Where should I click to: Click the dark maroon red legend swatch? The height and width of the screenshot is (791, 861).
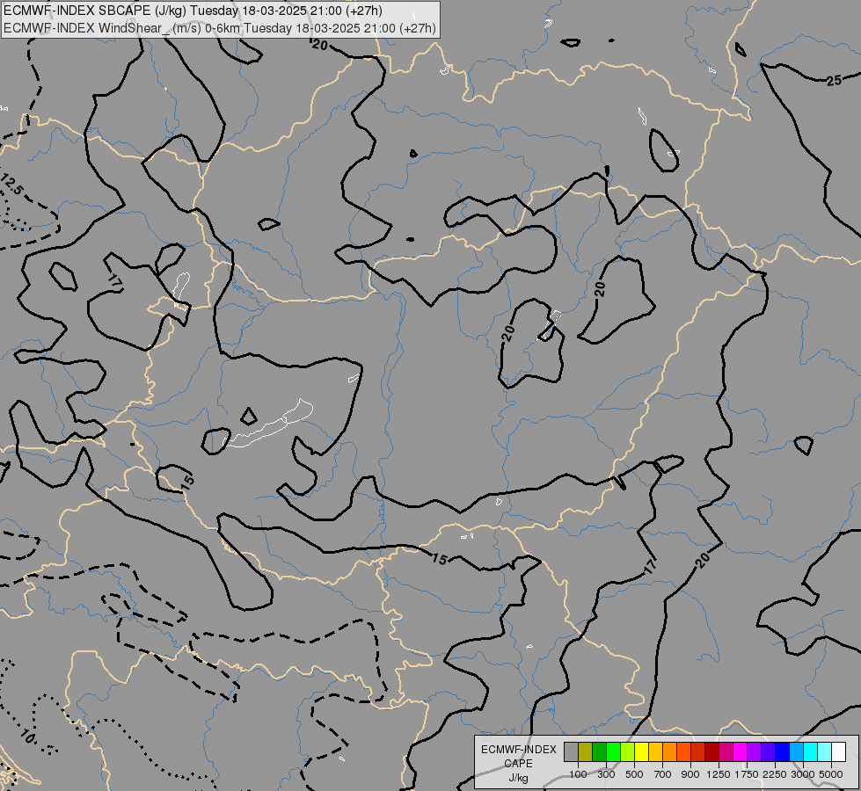[x=711, y=751]
